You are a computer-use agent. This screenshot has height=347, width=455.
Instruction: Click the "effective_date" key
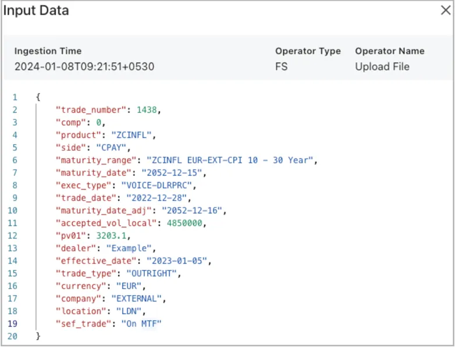(x=96, y=261)
